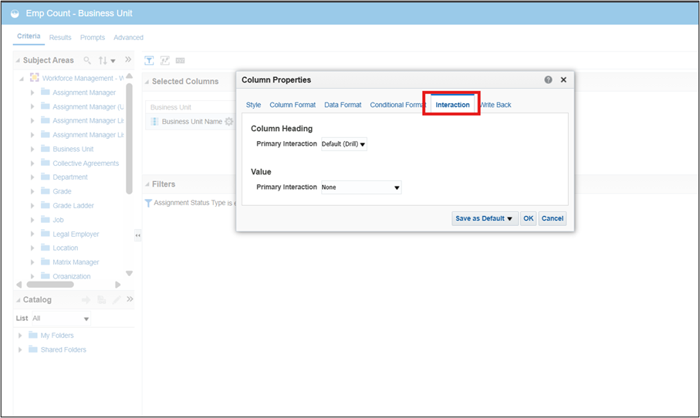This screenshot has width=700, height=418.
Task: Click the Subject Areas vertical scrollbar
Action: (x=129, y=139)
